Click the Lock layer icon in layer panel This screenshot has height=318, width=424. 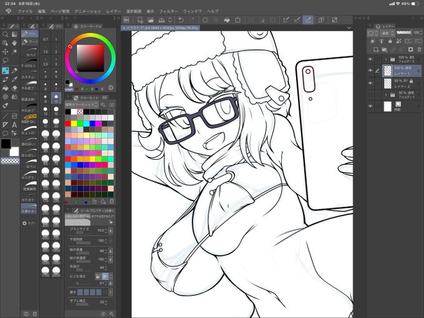coord(390,41)
